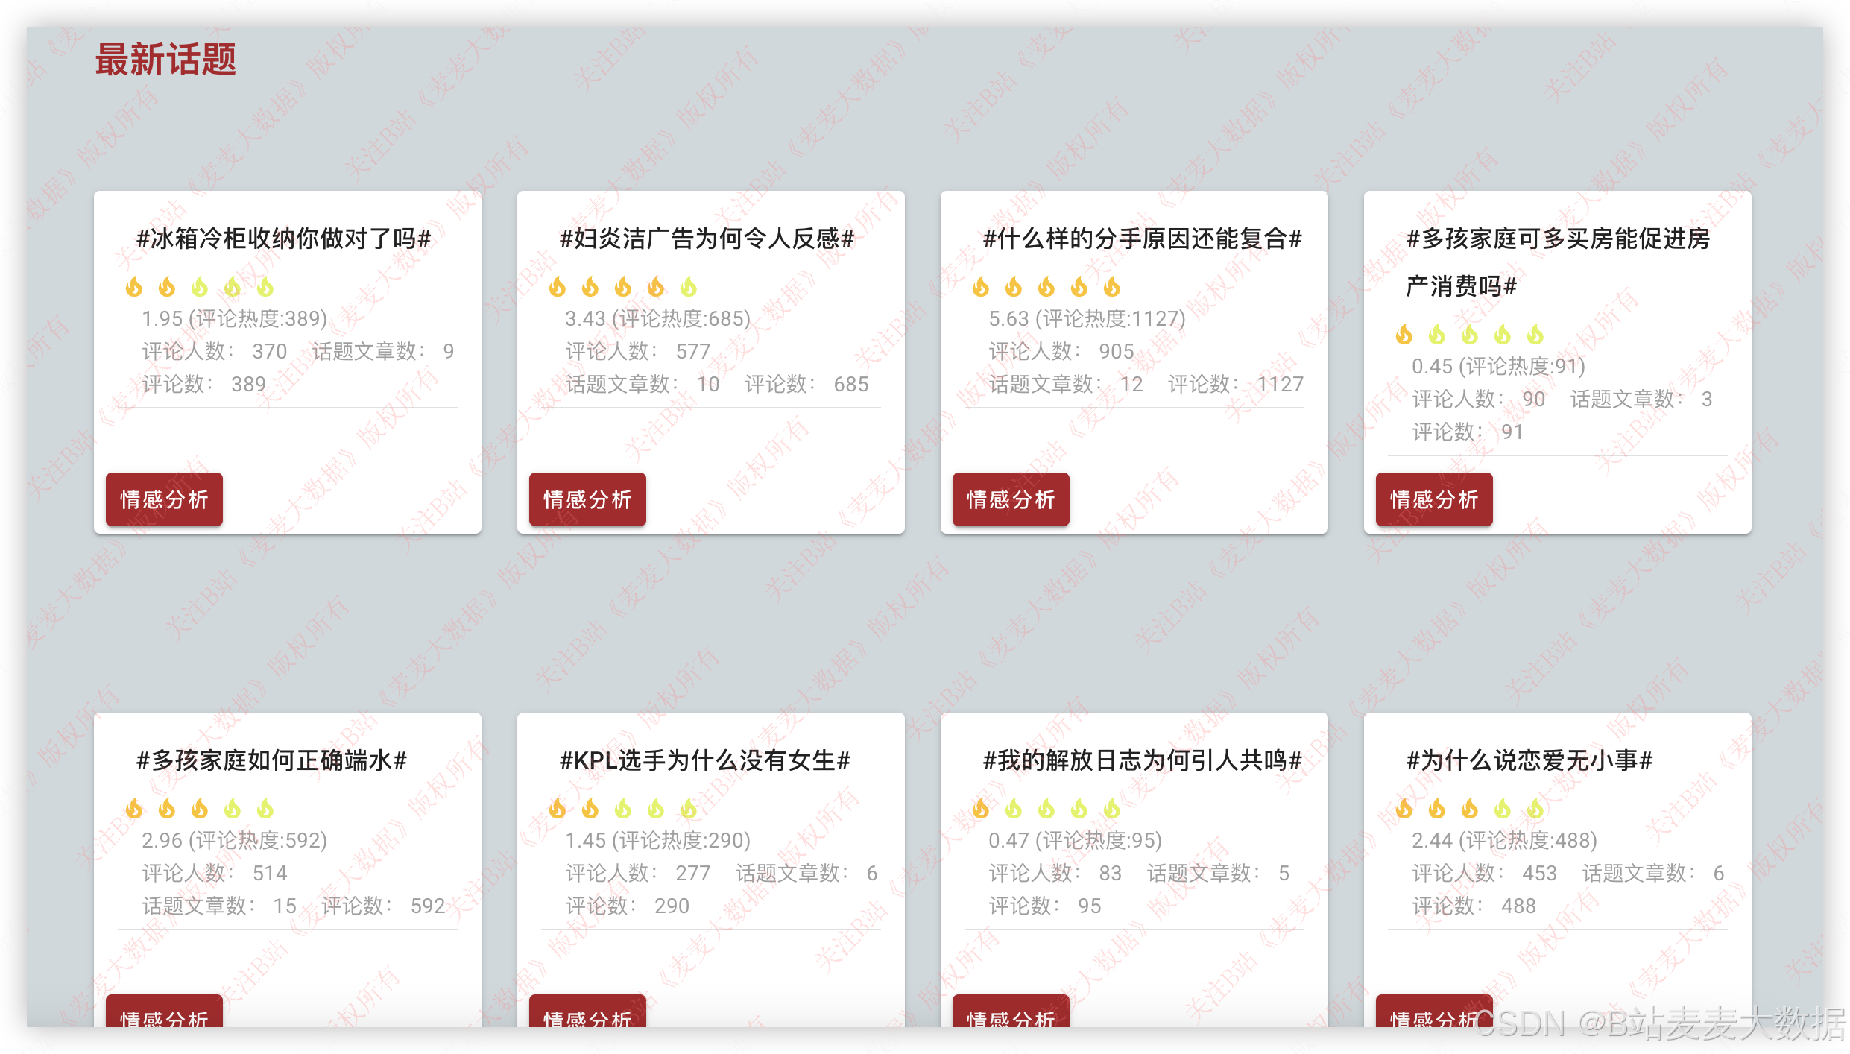Click 情感分析 button on 妇炎洁广告 card

(x=587, y=499)
